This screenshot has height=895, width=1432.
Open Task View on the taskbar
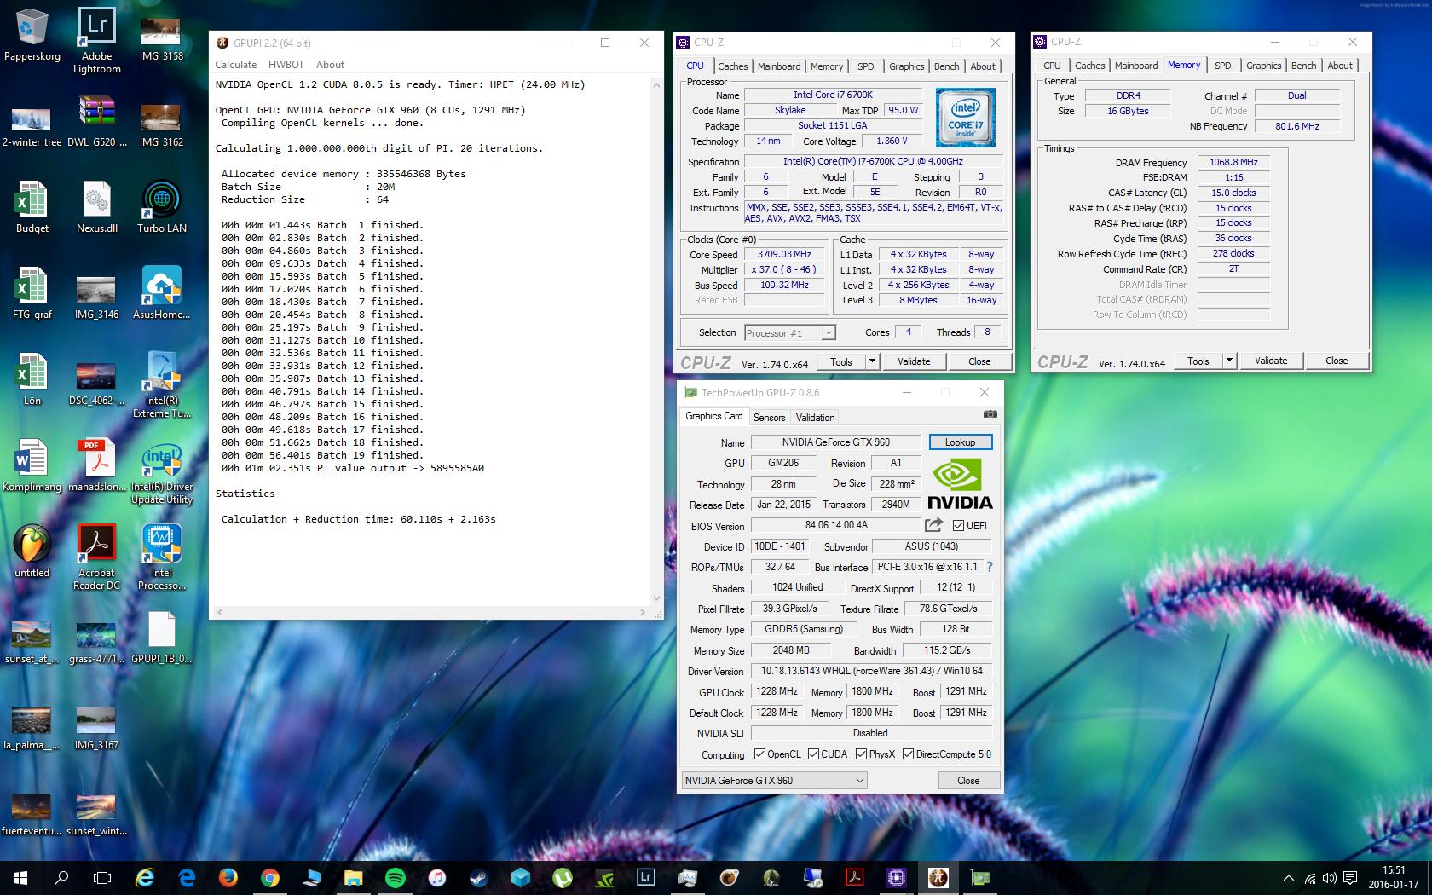(x=102, y=877)
